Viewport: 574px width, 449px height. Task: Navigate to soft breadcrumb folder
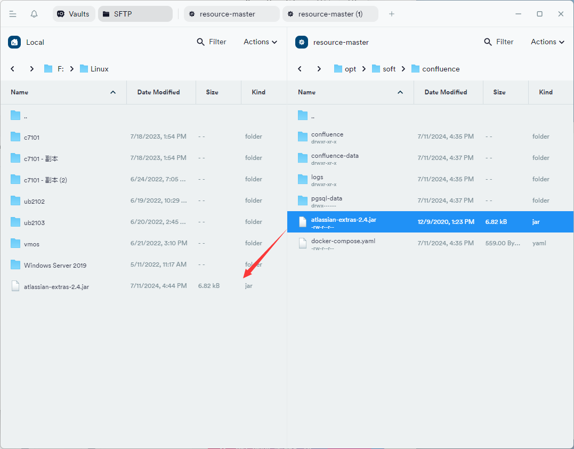tap(384, 69)
